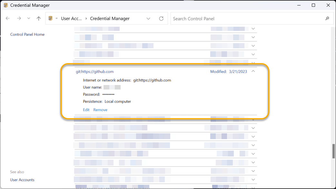Go forward with the forward arrow
This screenshot has height=189, width=336.
19,18
